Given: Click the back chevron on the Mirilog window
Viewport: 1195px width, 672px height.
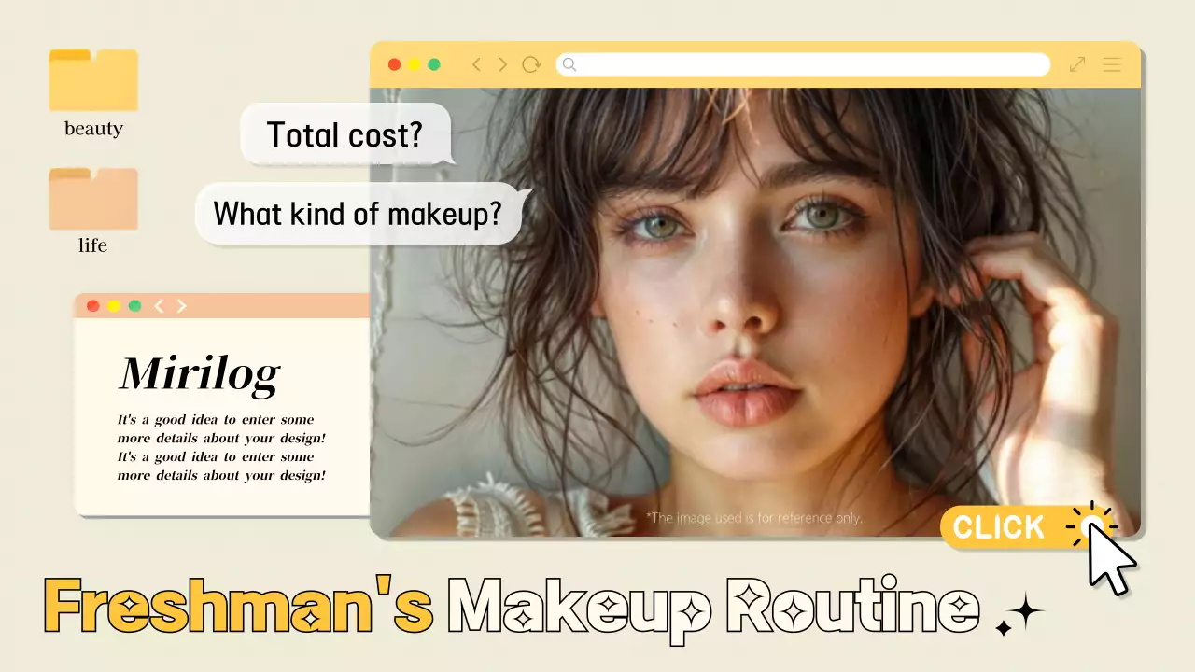Looking at the screenshot, I should coord(159,305).
